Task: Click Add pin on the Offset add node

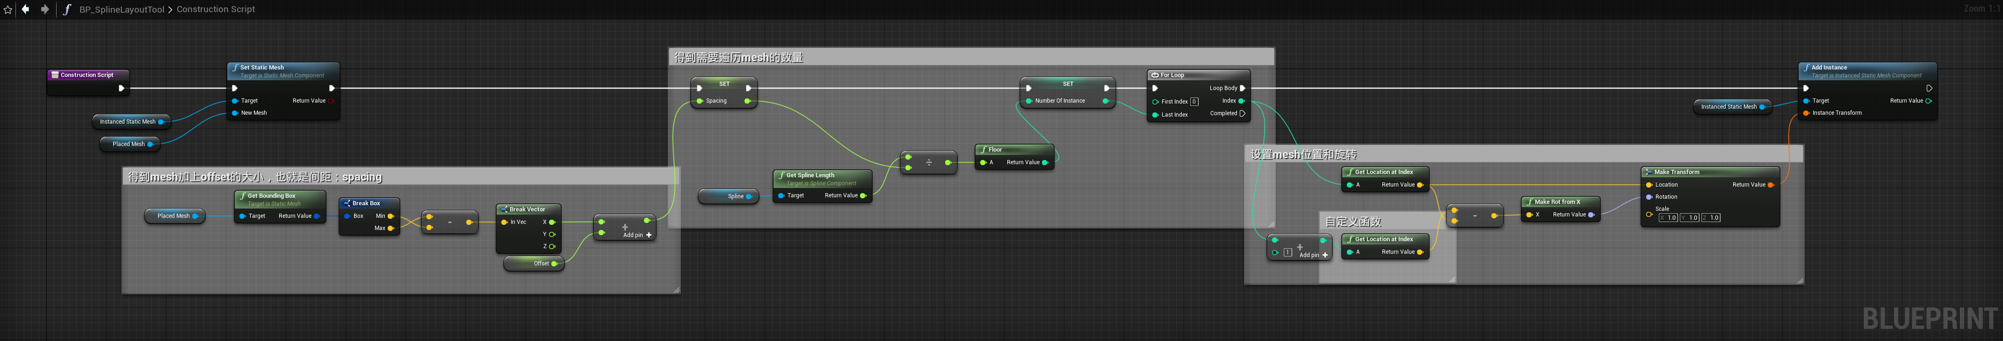Action: (637, 235)
